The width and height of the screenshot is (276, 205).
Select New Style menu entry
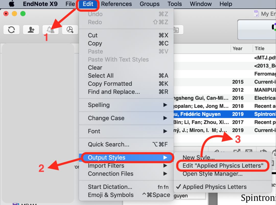(198, 158)
